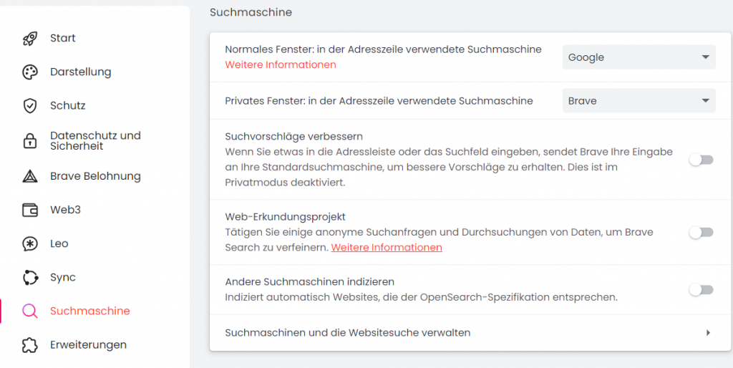The image size is (733, 368).
Task: Click the Start rocket icon
Action: point(30,39)
